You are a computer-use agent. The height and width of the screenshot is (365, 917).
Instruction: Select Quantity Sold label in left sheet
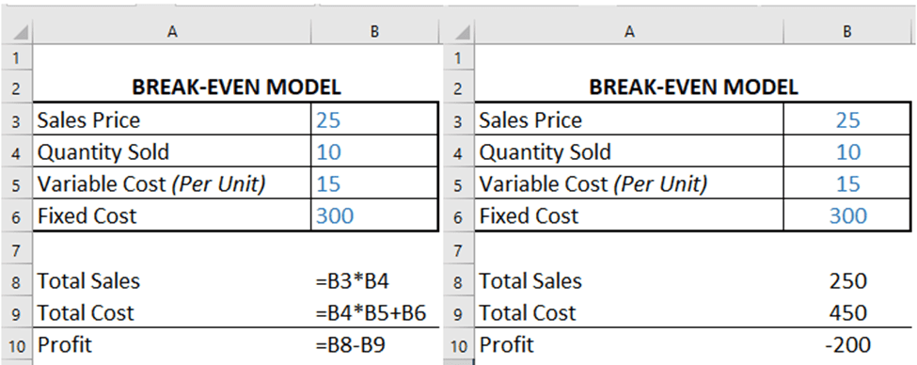tap(103, 152)
